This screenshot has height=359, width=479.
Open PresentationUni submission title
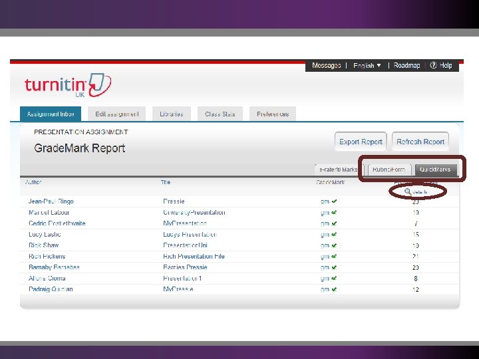coord(185,245)
